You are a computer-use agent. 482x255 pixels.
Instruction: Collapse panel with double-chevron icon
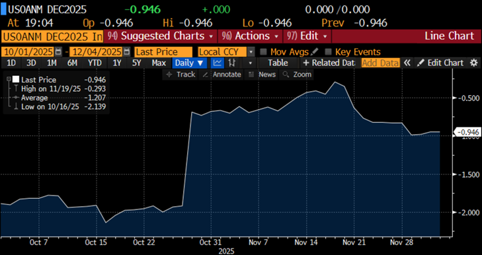[x=407, y=63]
